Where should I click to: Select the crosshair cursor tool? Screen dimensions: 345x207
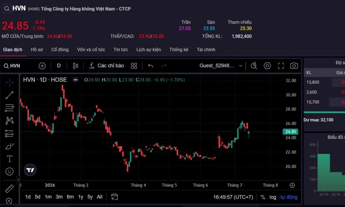click(x=10, y=83)
